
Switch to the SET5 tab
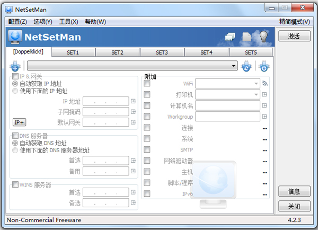tap(251, 52)
